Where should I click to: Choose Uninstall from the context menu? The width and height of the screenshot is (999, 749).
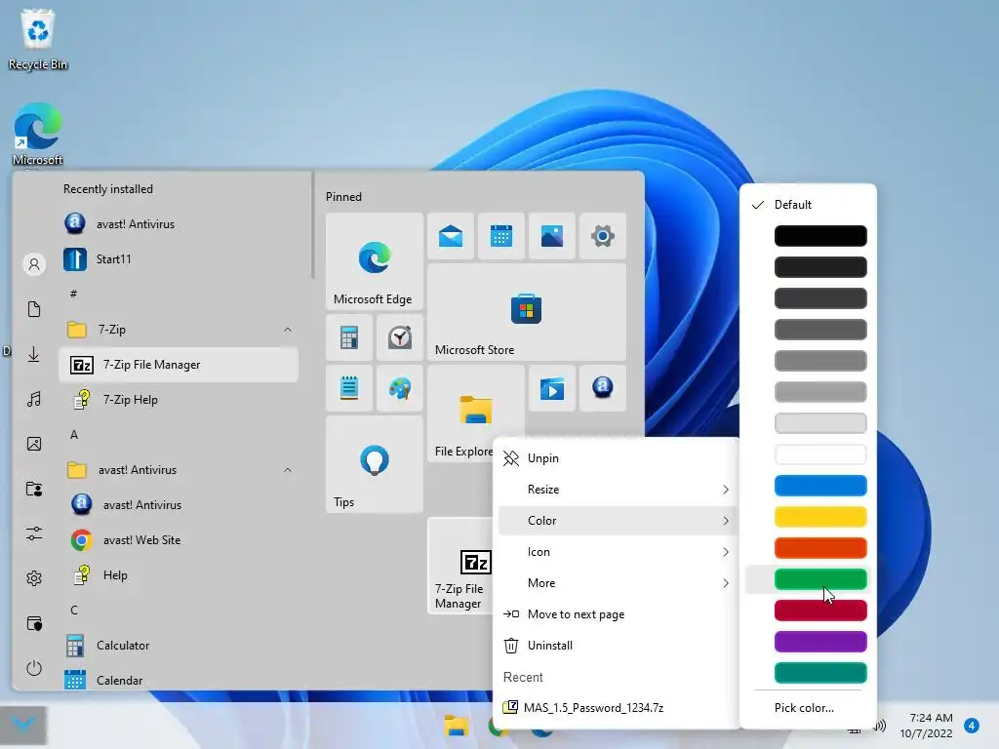[x=617, y=646]
